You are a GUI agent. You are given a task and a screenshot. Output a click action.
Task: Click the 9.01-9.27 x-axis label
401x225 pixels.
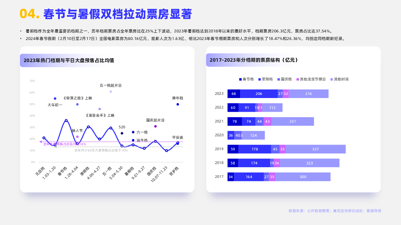tap(138, 173)
